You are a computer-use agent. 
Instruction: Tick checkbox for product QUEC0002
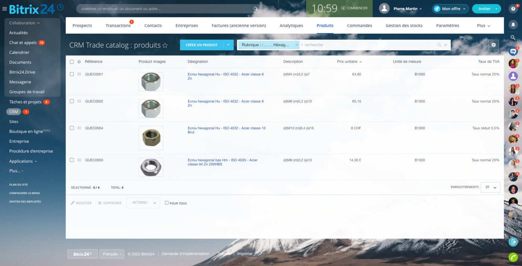(x=72, y=101)
